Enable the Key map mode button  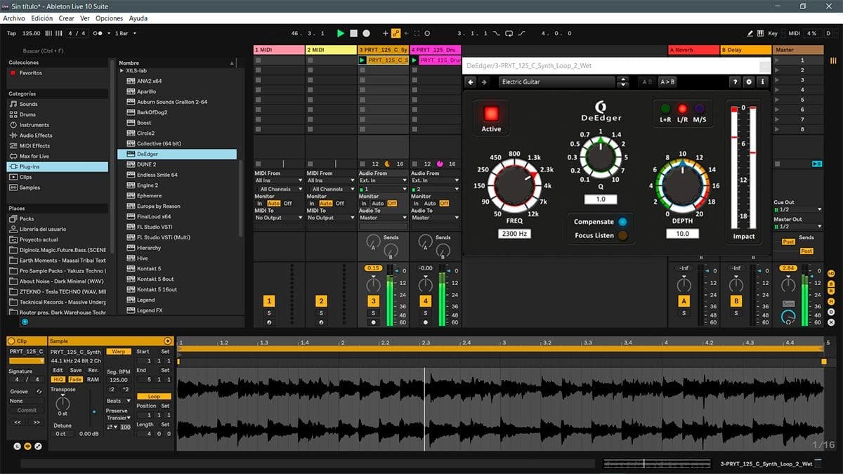[x=773, y=33]
